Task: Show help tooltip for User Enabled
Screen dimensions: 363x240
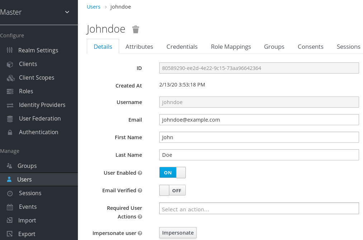Action: coord(140,173)
